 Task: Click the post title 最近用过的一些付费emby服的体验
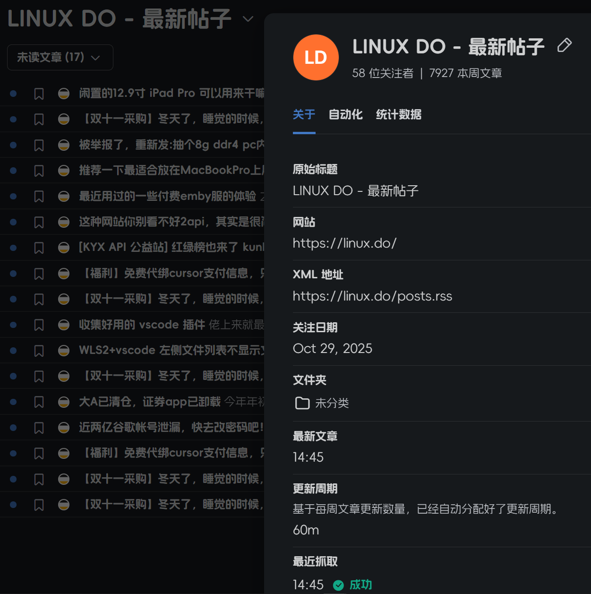168,196
